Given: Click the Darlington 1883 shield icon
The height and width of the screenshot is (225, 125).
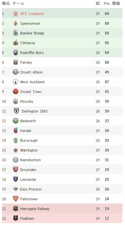Looking at the screenshot, I should coord(16,111).
